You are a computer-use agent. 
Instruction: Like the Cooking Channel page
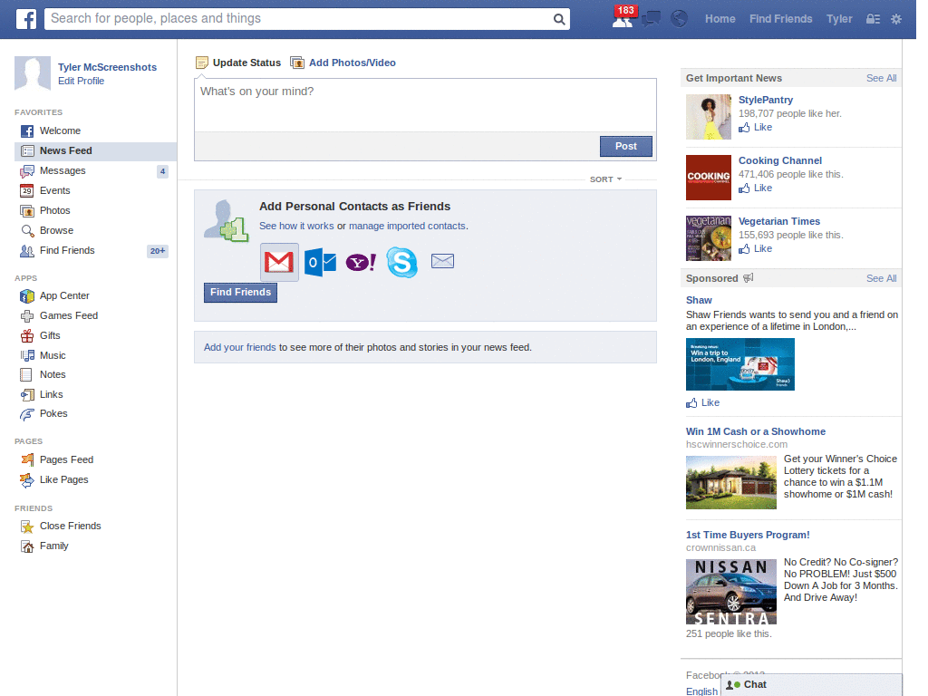(x=755, y=188)
